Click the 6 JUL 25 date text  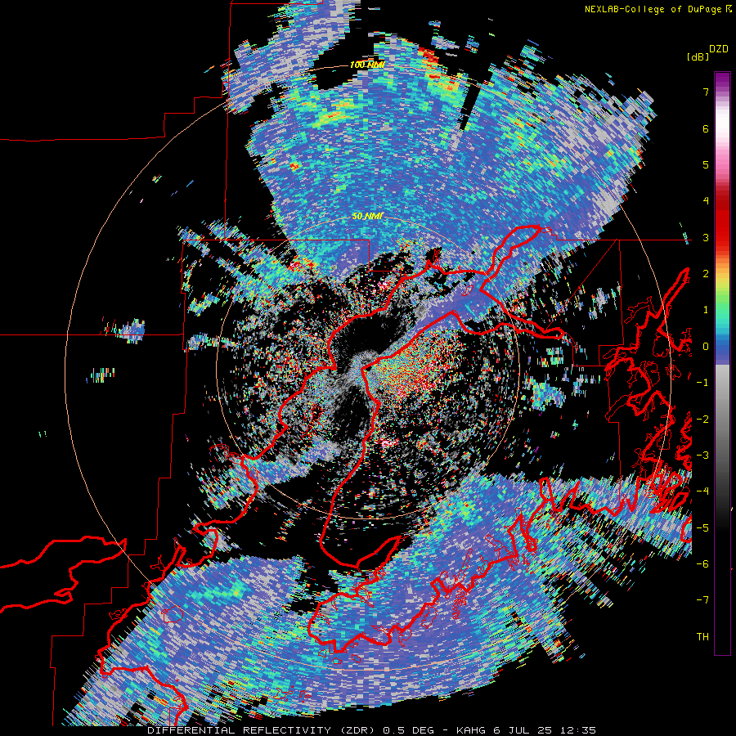point(523,730)
